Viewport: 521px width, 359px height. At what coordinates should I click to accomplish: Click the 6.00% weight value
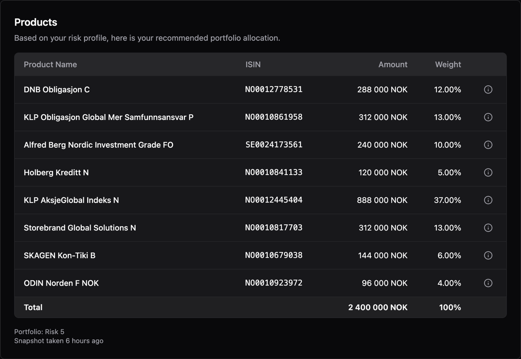tap(449, 256)
